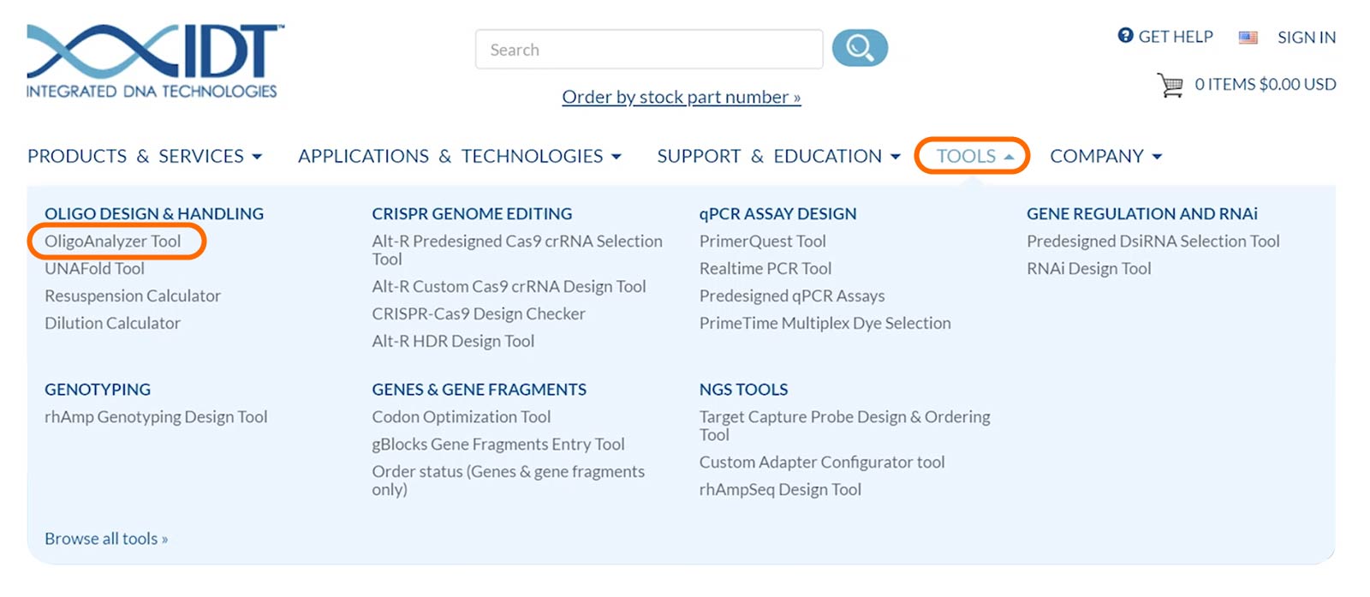The width and height of the screenshot is (1370, 597).
Task: Open the PrimerQuest Tool
Action: (762, 241)
